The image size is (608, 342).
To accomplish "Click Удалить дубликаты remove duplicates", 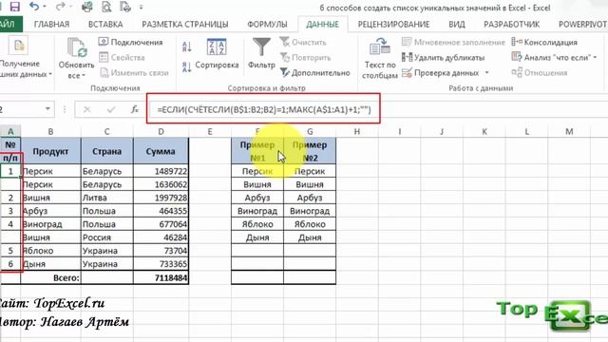I will tap(444, 57).
